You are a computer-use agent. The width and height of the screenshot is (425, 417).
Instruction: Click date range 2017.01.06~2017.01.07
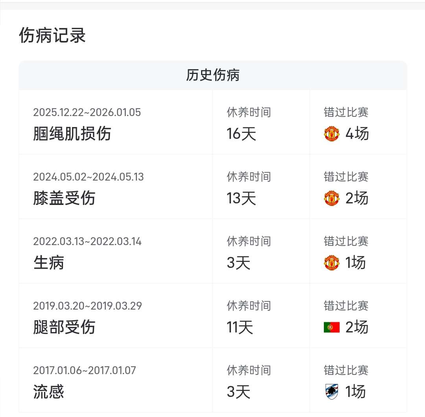click(x=85, y=371)
